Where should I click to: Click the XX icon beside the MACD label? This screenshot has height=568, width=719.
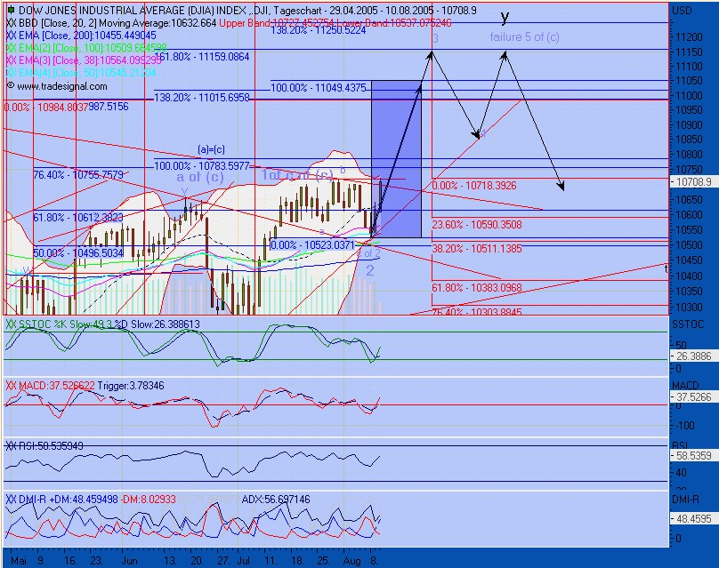pyautogui.click(x=12, y=386)
